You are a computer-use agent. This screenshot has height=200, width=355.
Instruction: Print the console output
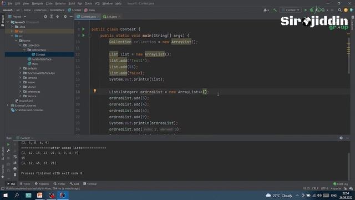click(15, 169)
